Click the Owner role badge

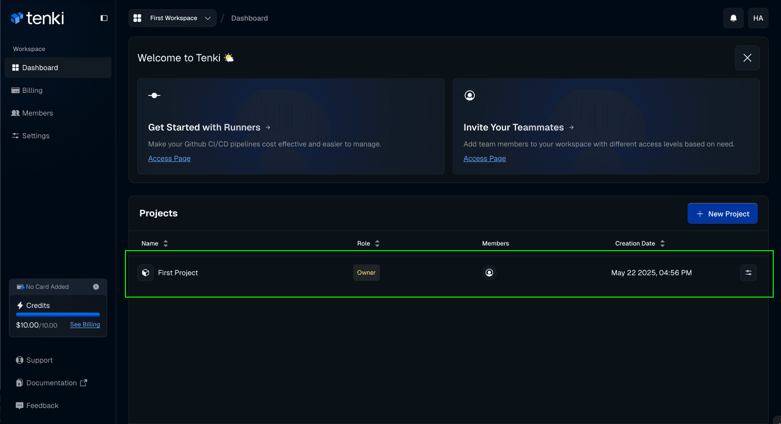point(366,273)
